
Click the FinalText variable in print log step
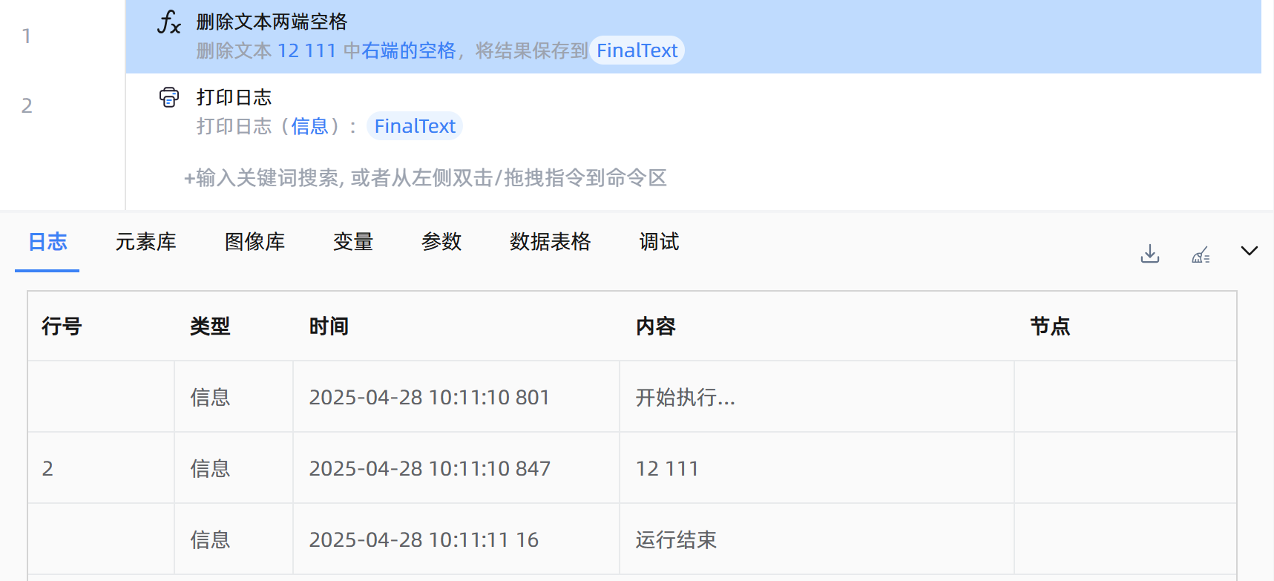415,126
